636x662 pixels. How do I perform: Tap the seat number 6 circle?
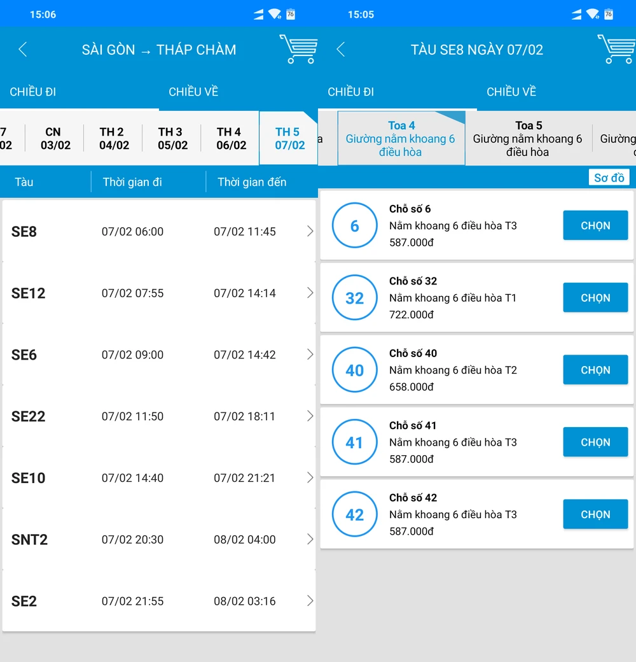point(354,225)
